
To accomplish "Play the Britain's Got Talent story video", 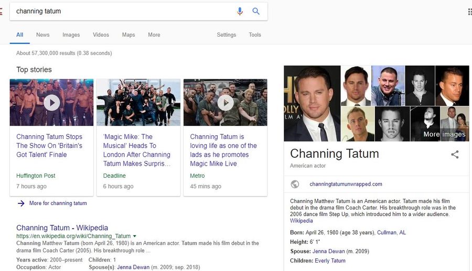I will (x=52, y=103).
